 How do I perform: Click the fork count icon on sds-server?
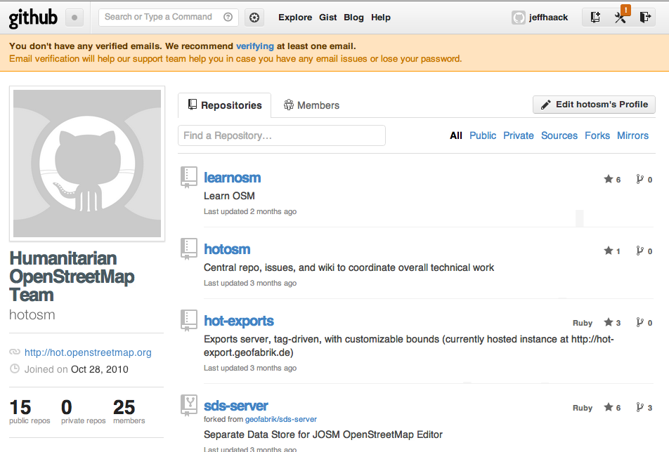click(x=643, y=406)
